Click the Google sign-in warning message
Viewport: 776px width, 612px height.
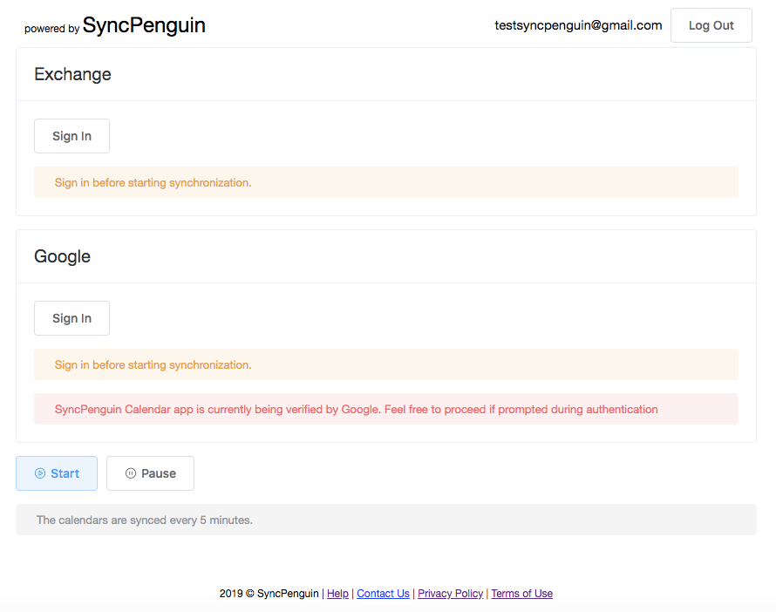[x=386, y=364]
